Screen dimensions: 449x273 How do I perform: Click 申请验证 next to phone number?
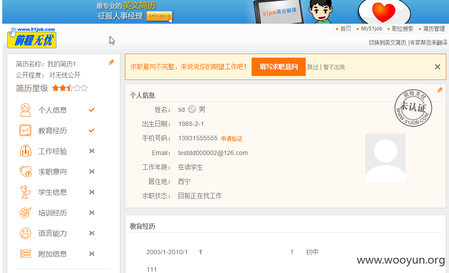[x=231, y=139]
